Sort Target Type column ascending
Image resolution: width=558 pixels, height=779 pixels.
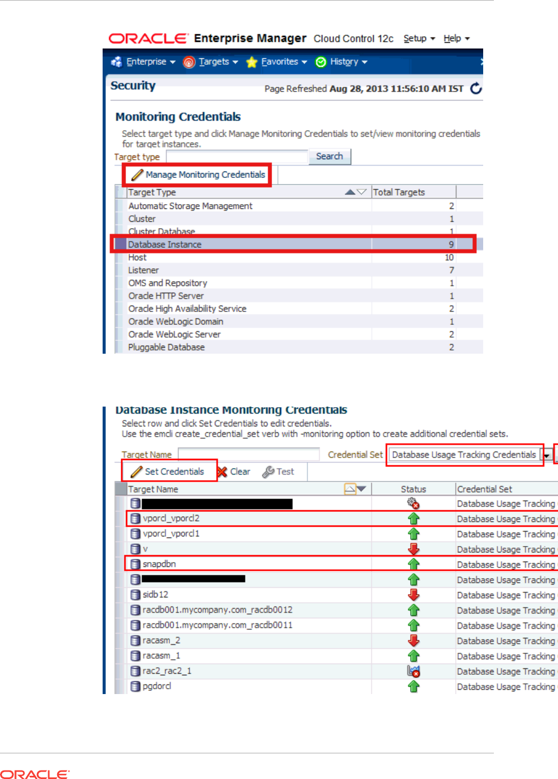[x=350, y=192]
